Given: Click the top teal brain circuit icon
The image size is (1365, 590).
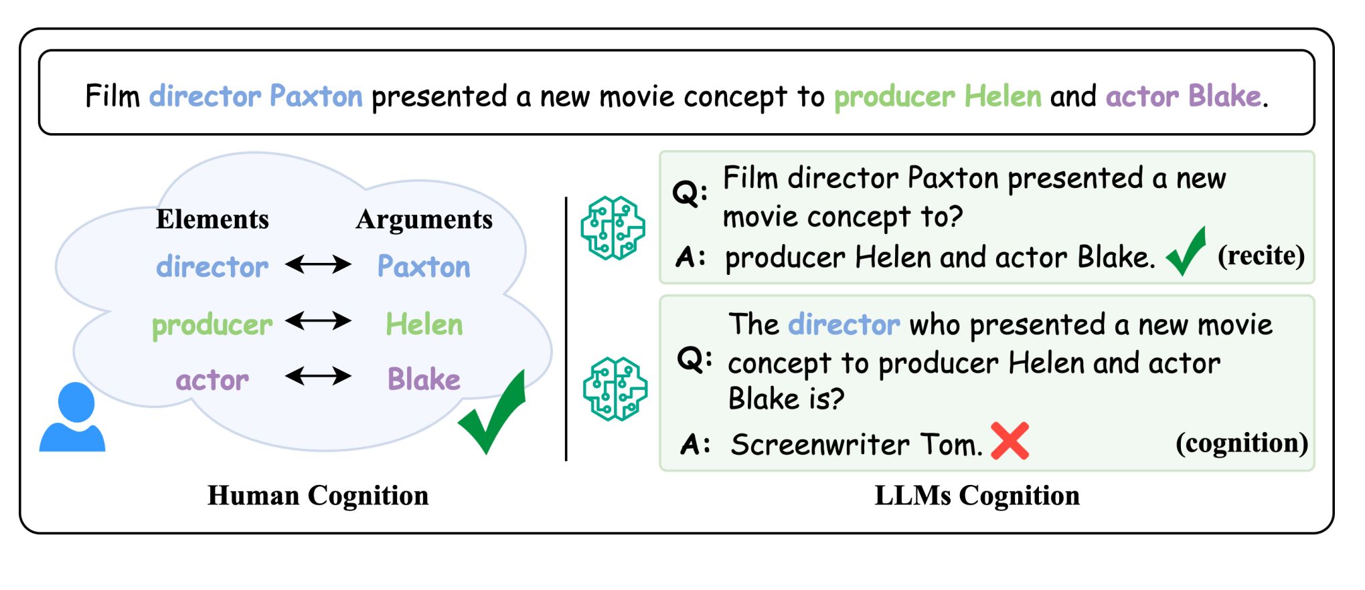Looking at the screenshot, I should coord(613,228).
